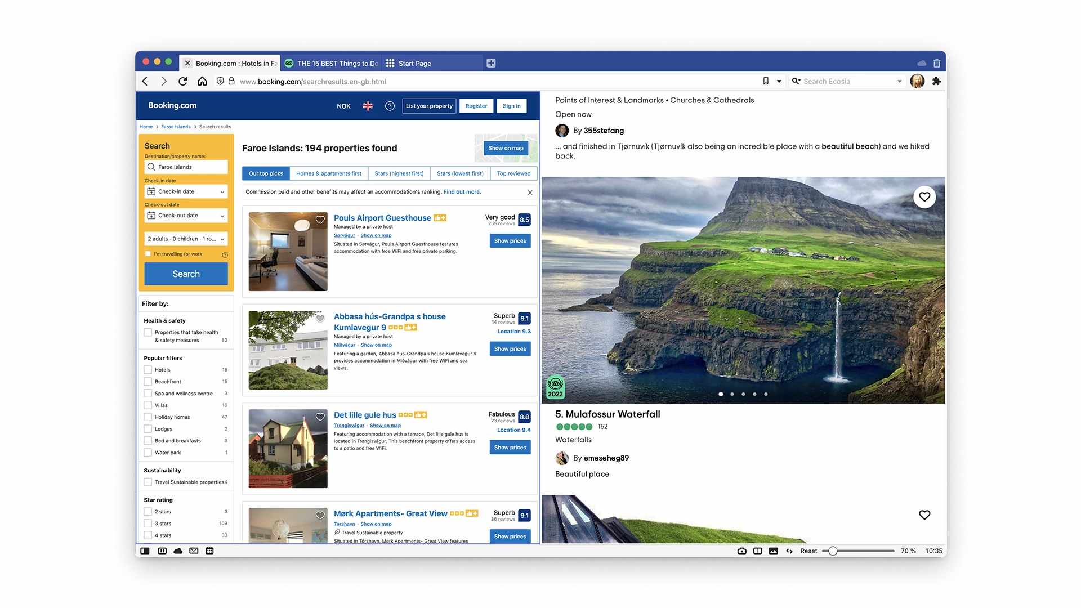Open the capture camera icon in status bar
This screenshot has width=1081, height=608.
pos(742,551)
